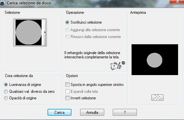Viewport: 184px width, 120px height.
Task: Select Aggiungi alla selezione corrente option
Action: pyautogui.click(x=67, y=30)
